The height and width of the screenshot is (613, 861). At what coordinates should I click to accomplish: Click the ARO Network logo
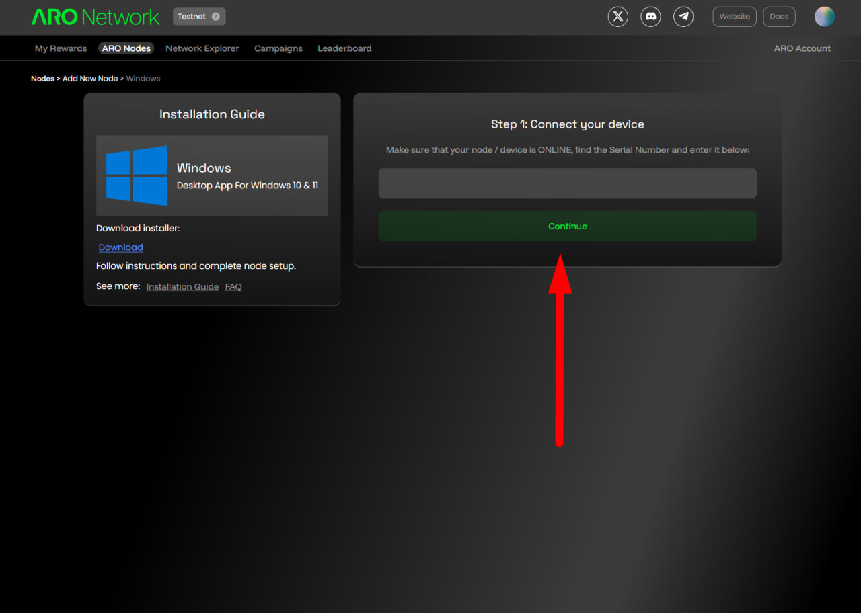[96, 17]
